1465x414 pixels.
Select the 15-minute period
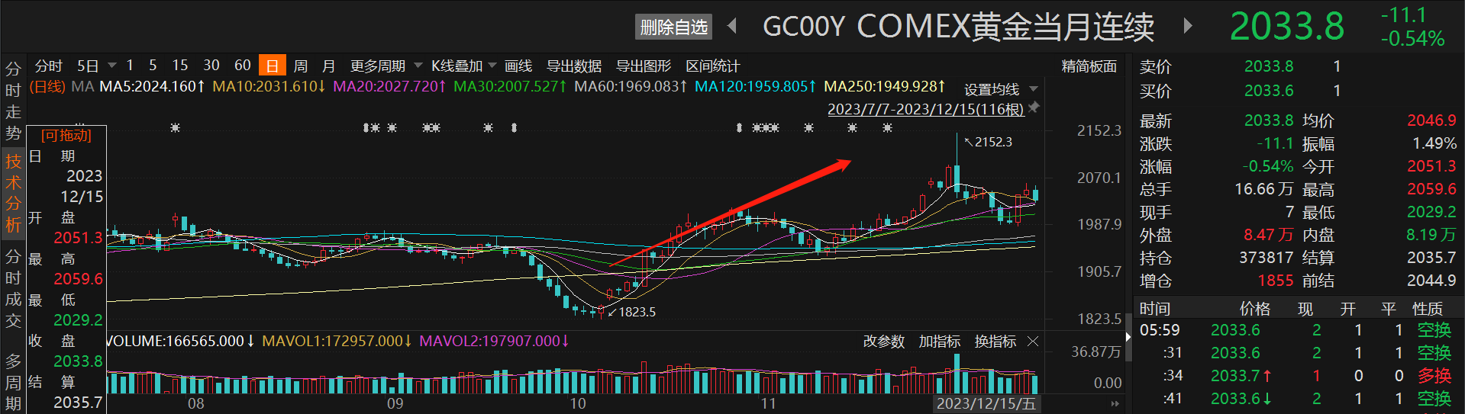click(180, 66)
